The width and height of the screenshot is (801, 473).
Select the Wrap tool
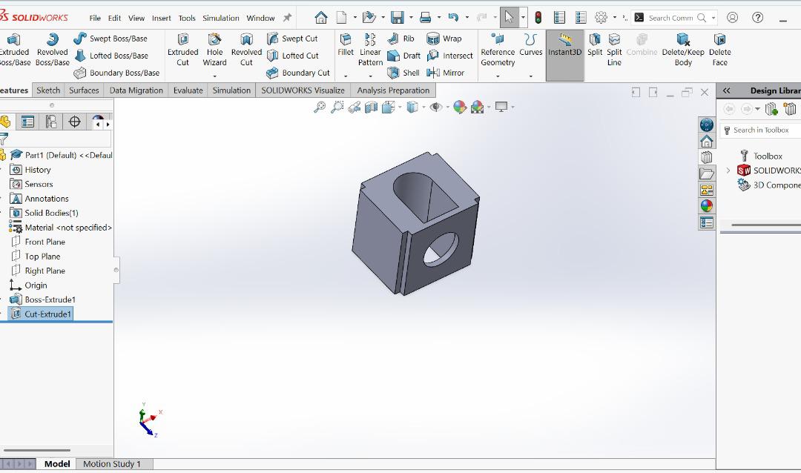(x=444, y=39)
